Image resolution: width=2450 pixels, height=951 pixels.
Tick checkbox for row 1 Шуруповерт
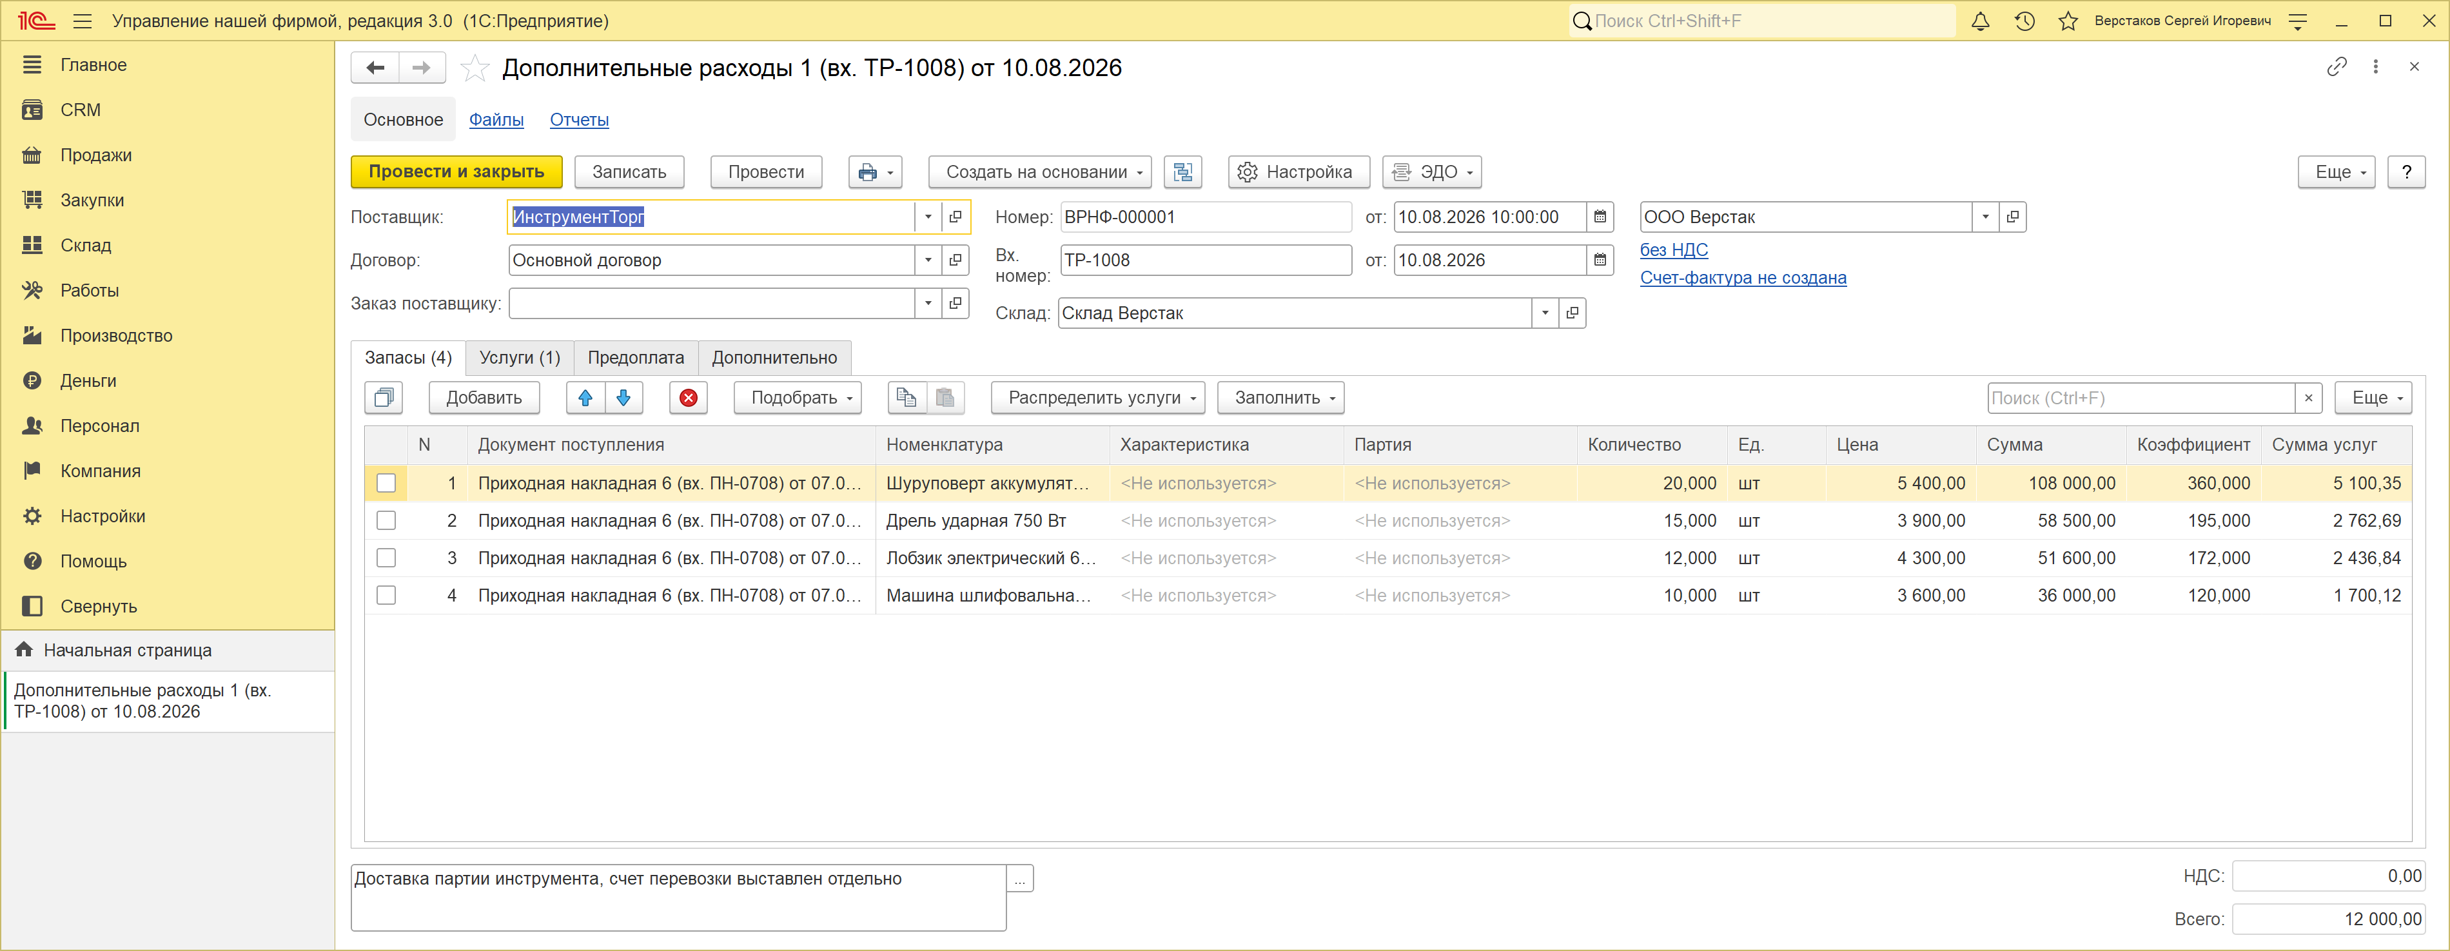coord(386,483)
